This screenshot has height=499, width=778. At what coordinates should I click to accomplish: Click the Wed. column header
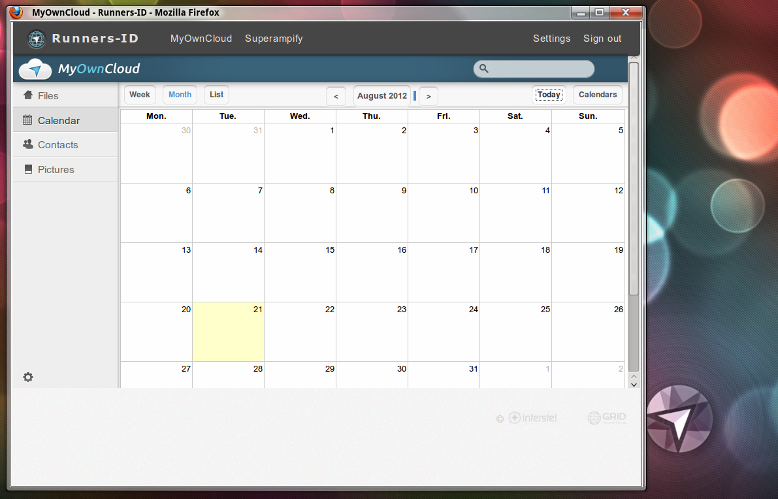click(x=300, y=116)
